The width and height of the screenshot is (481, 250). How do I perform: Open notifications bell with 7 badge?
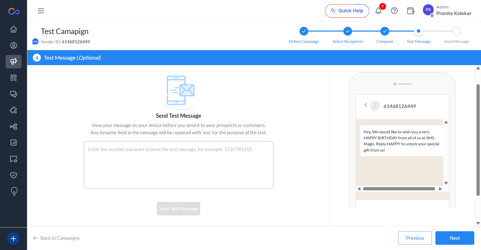point(379,11)
